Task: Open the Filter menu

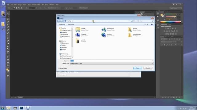Action: [39, 5]
